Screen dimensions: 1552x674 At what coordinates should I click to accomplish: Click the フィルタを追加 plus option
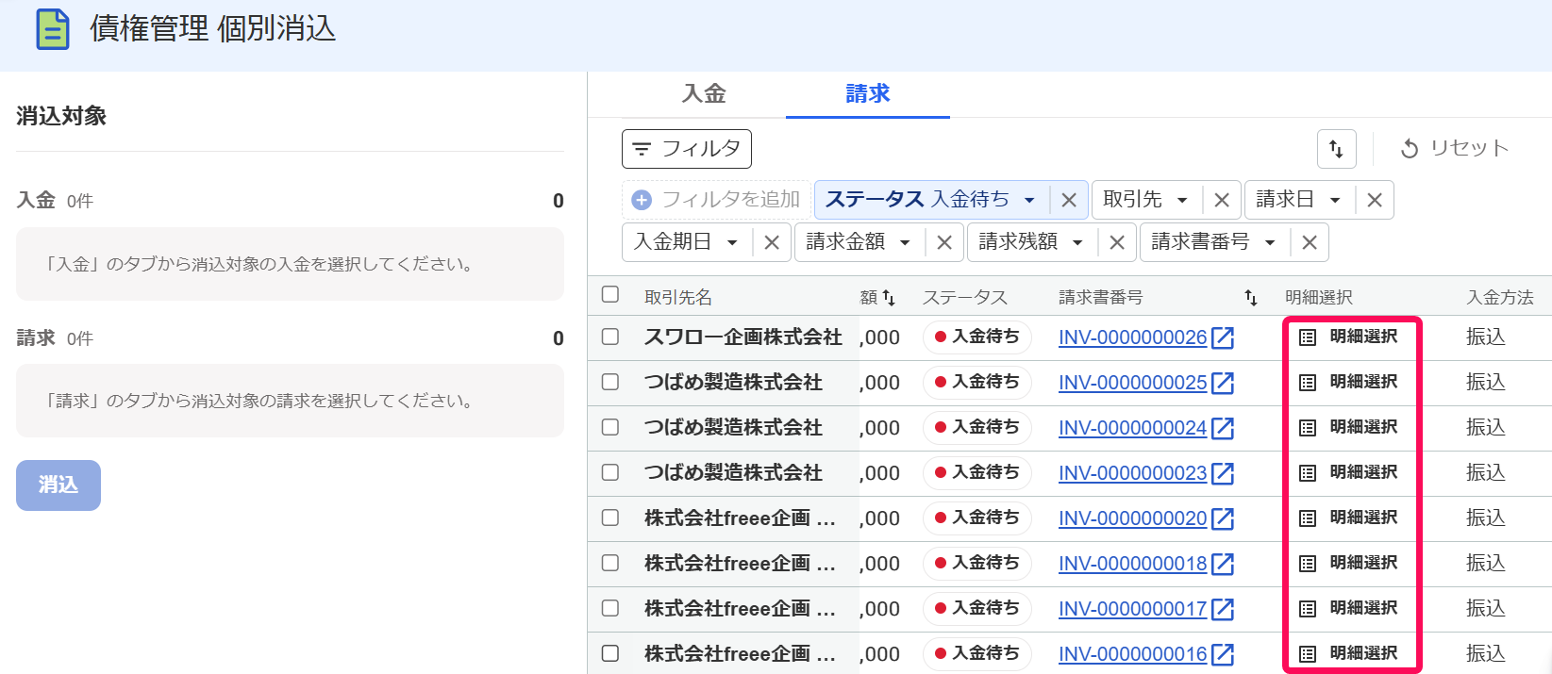(x=716, y=200)
